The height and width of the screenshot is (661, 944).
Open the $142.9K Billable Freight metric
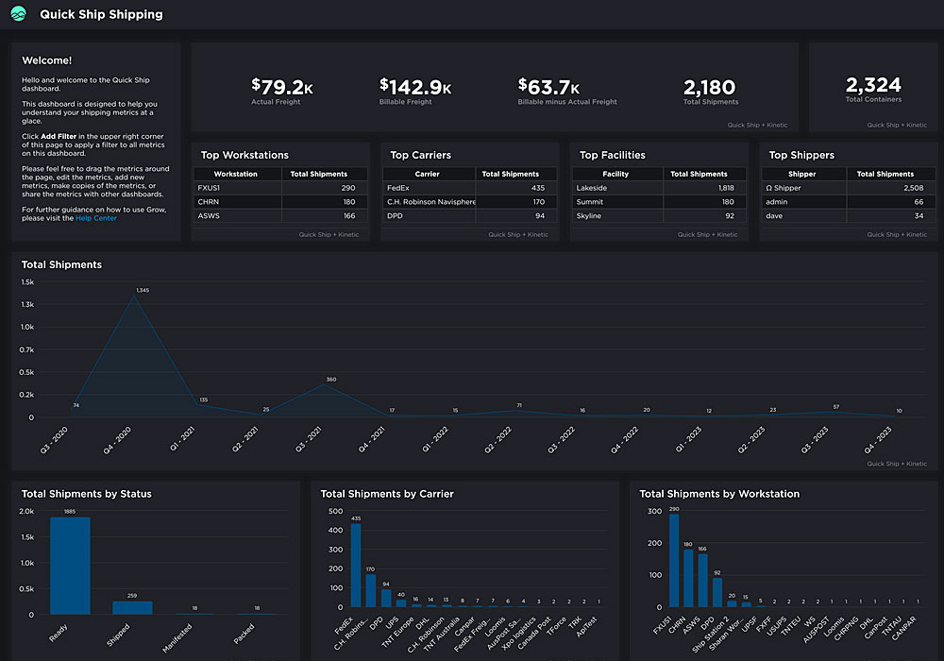click(414, 90)
